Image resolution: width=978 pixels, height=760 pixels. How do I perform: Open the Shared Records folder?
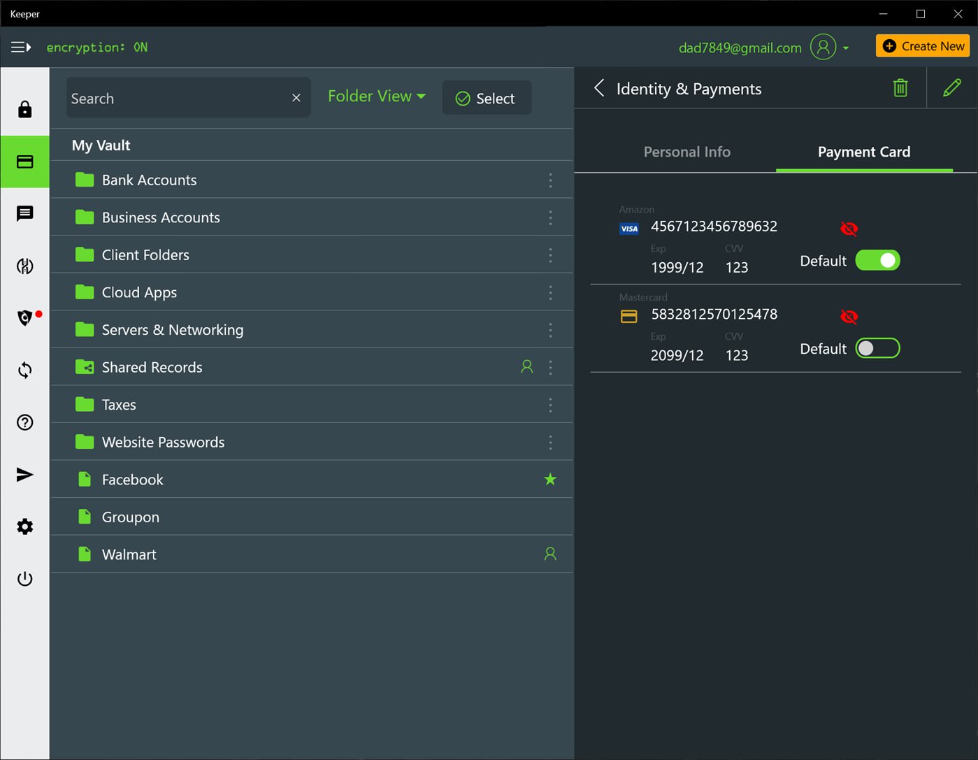point(312,367)
